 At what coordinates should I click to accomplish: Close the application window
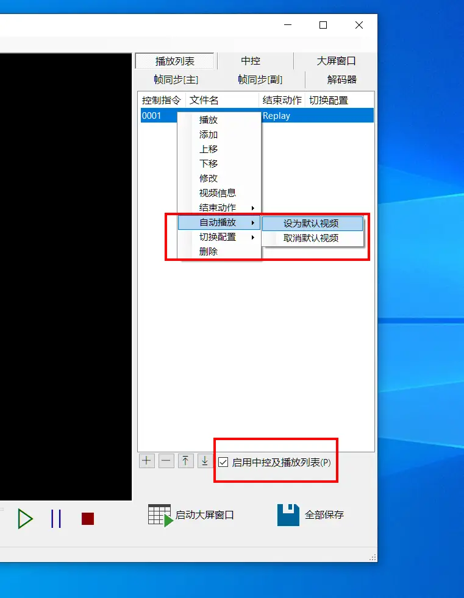point(359,25)
